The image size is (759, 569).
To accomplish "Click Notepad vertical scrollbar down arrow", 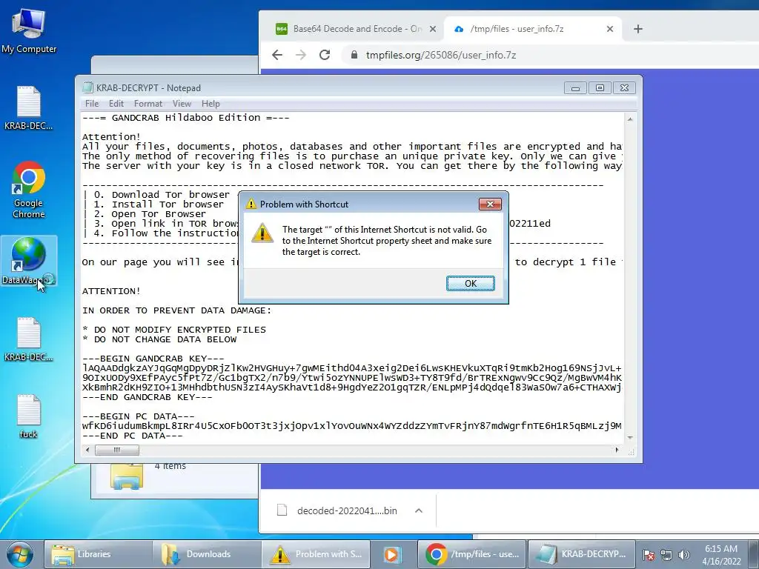I will (x=630, y=437).
